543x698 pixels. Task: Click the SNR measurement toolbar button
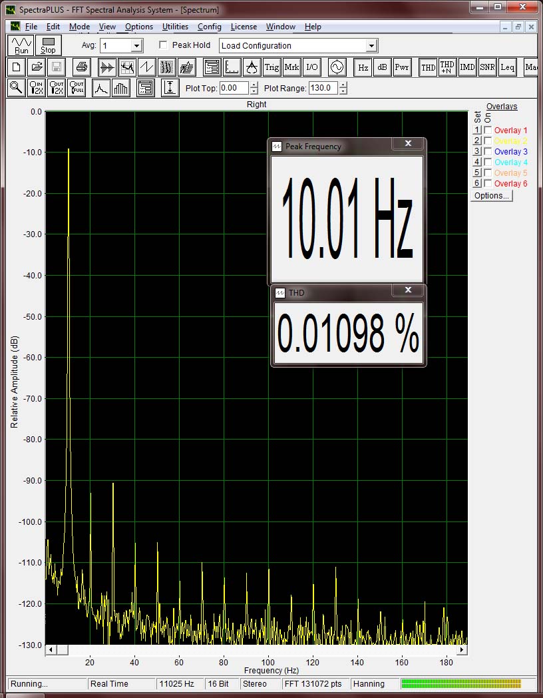tap(487, 67)
